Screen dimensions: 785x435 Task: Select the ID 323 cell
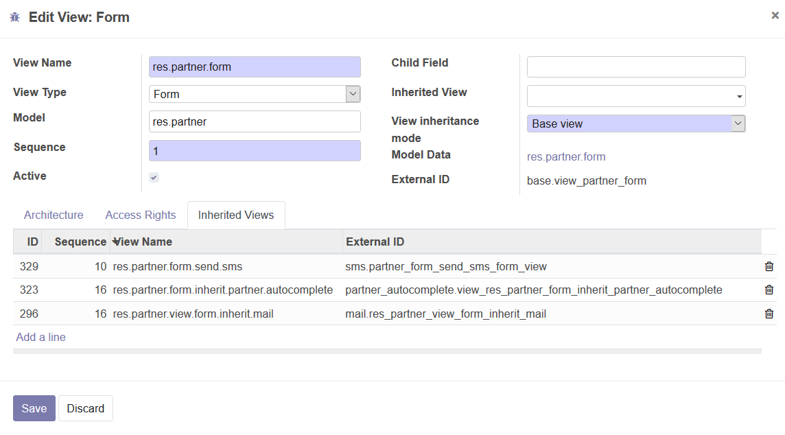click(29, 290)
